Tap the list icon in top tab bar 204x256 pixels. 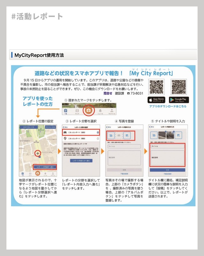(x=66, y=111)
